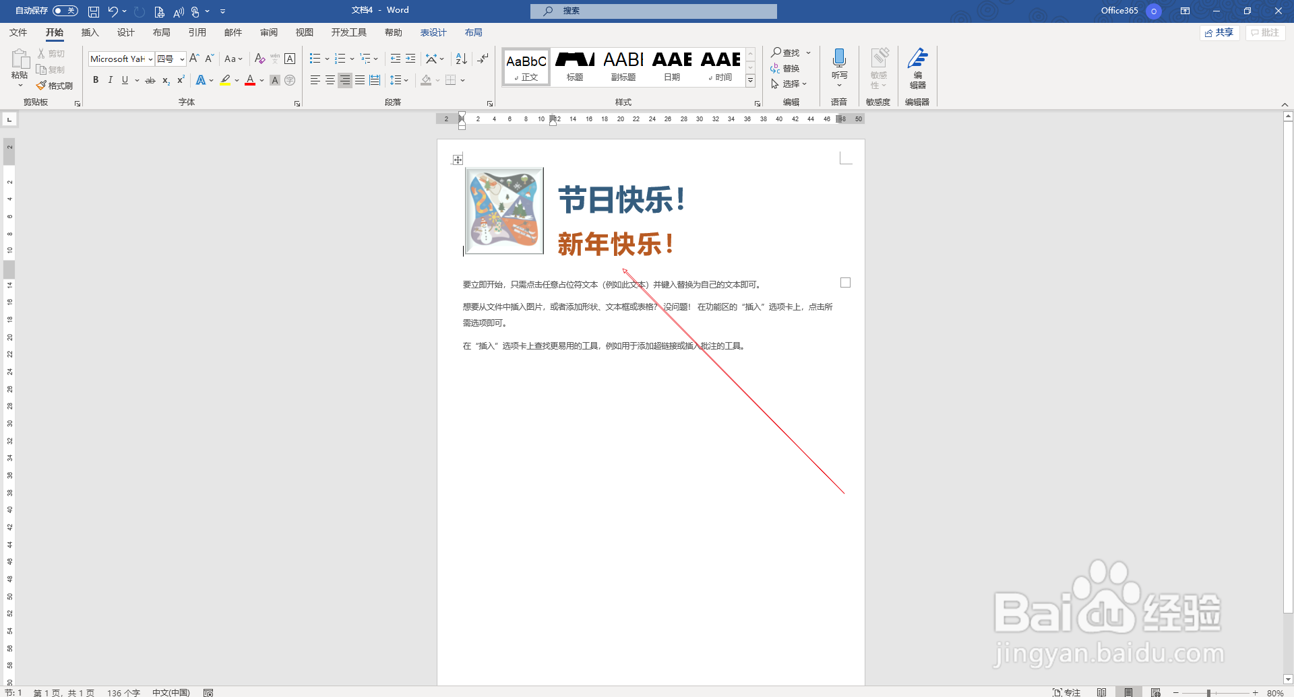Toggle bold formatting on selected text
Image resolution: width=1294 pixels, height=697 pixels.
[96, 80]
